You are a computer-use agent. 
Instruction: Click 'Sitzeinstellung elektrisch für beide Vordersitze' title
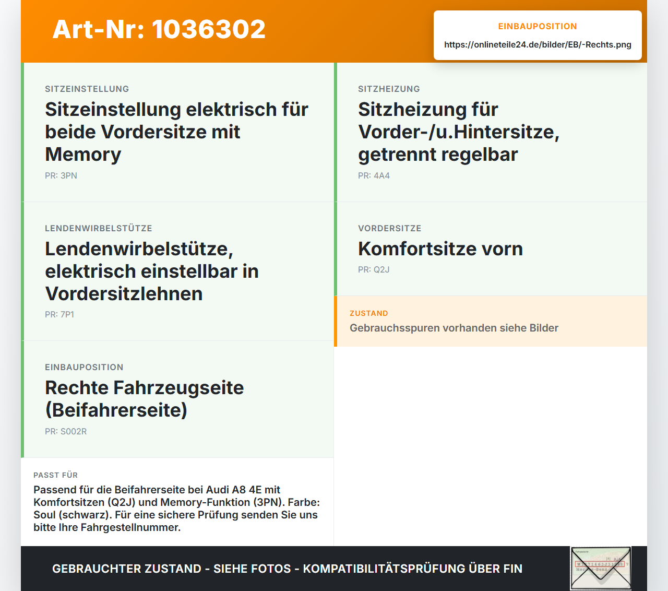[x=176, y=132]
